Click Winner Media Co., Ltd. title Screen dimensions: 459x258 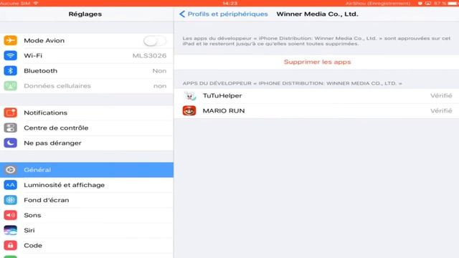point(317,14)
